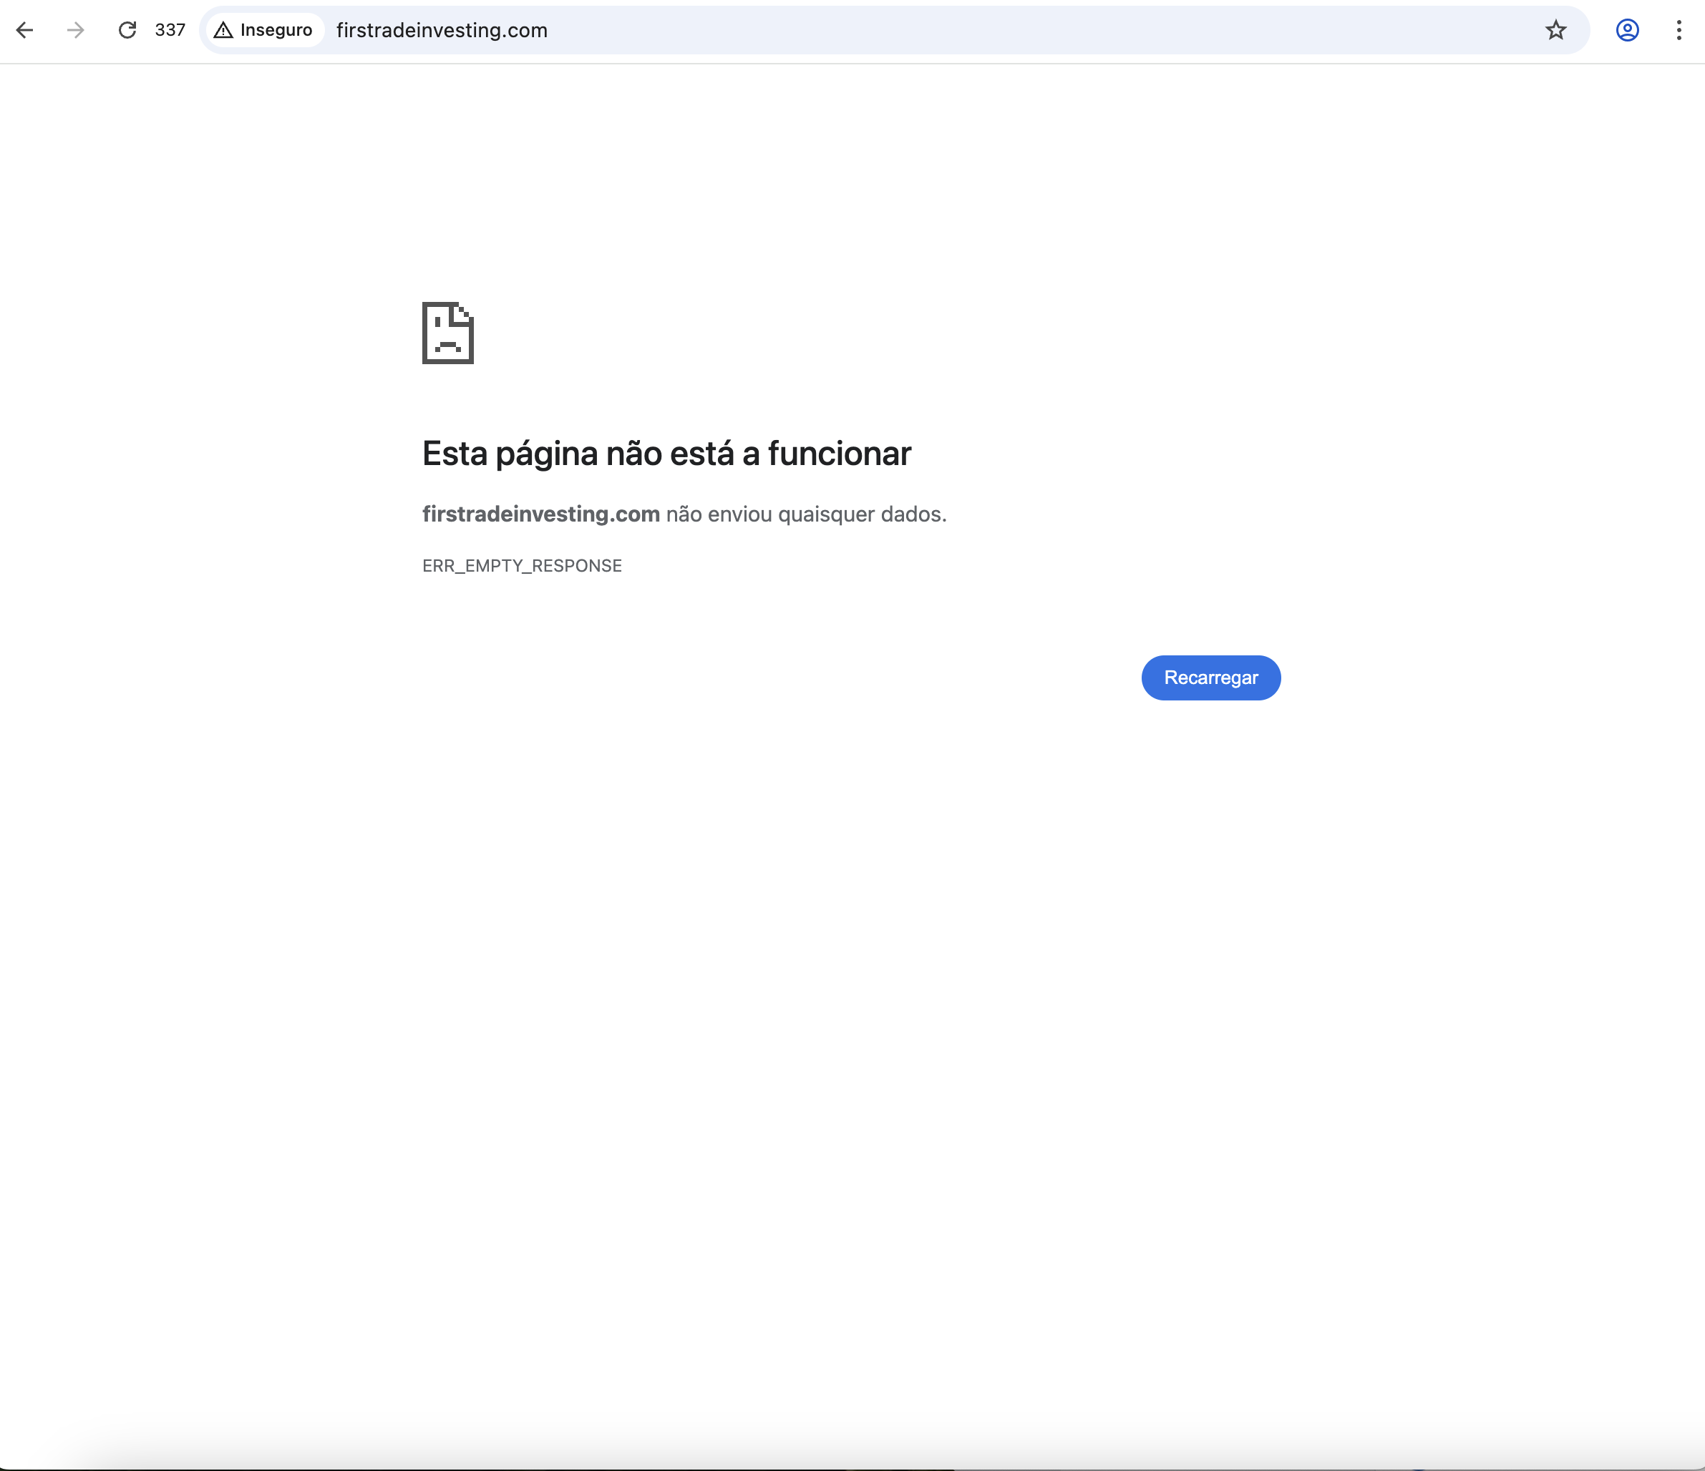The width and height of the screenshot is (1705, 1471).
Task: Open the Chrome three-dot menu
Action: pos(1679,31)
